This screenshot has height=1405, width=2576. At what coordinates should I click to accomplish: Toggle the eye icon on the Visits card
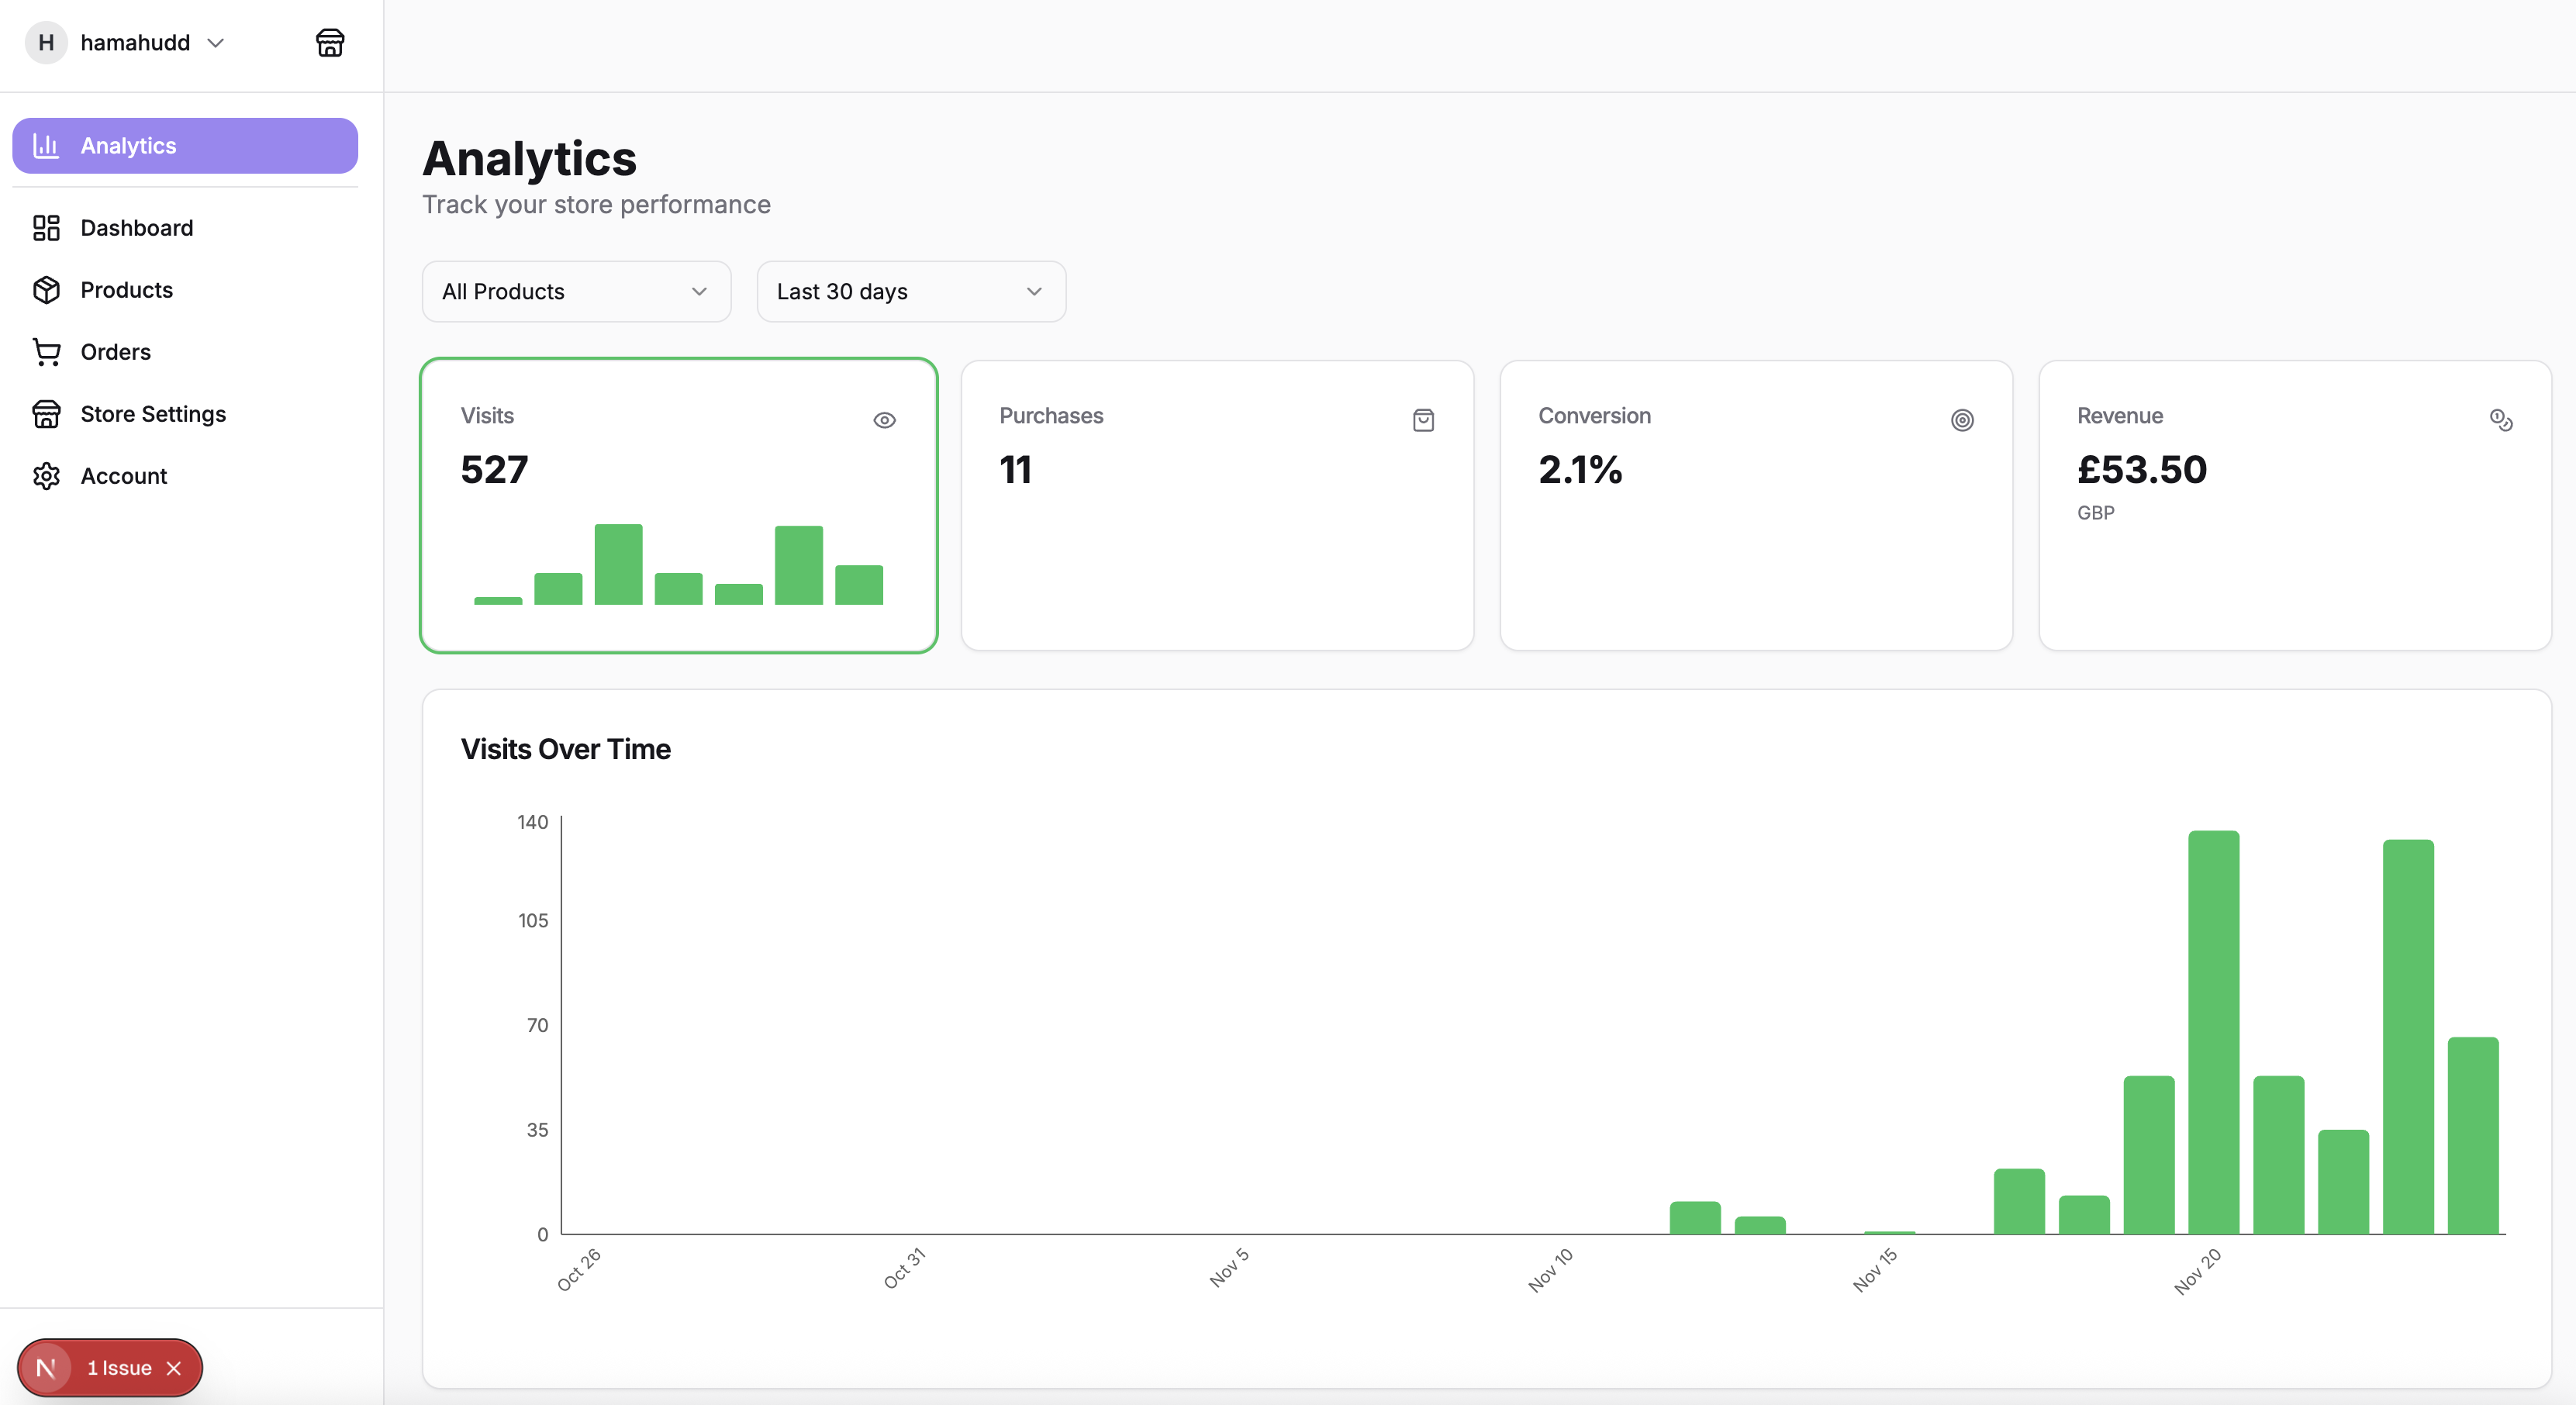[x=885, y=420]
